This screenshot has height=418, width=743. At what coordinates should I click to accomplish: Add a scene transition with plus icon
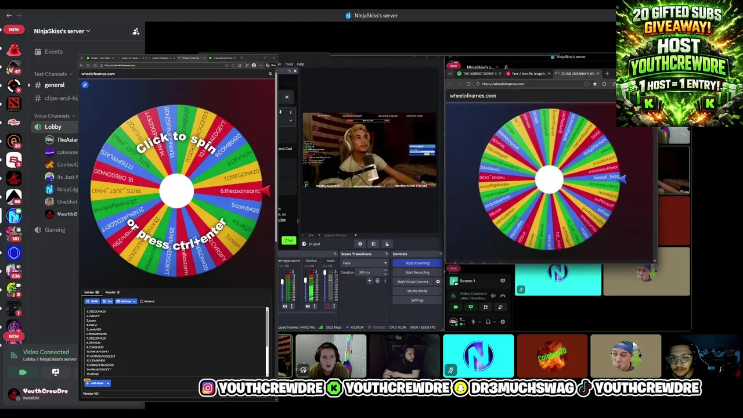coord(370,280)
